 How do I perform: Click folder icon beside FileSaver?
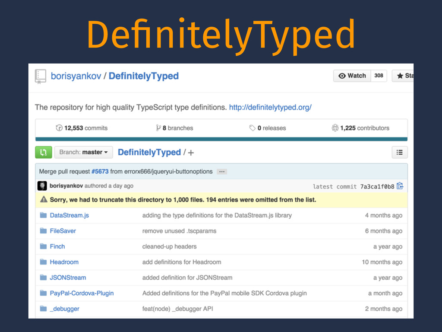pyautogui.click(x=43, y=231)
